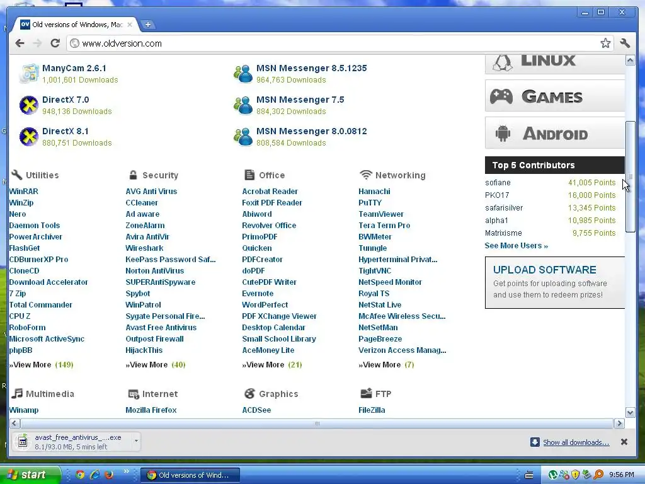645x484 pixels.
Task: Click the horizontal scrollbar thumb
Action: 317,423
